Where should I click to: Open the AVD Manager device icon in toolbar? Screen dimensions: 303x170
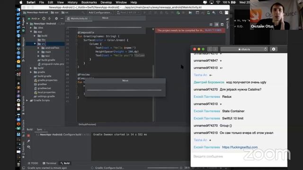click(208, 13)
